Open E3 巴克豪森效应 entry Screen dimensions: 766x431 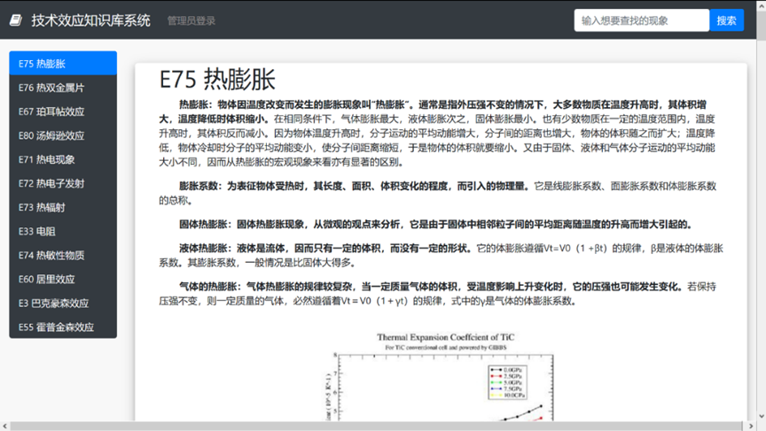pos(63,303)
